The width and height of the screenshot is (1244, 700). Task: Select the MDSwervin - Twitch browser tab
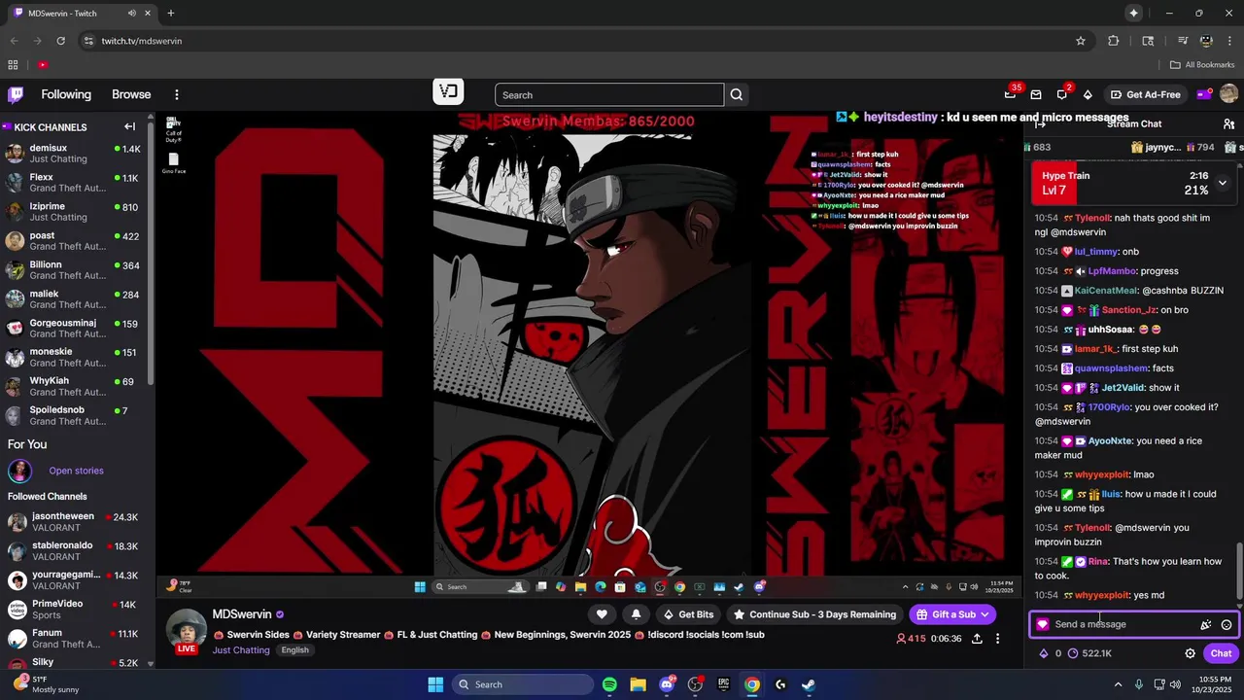tap(81, 13)
